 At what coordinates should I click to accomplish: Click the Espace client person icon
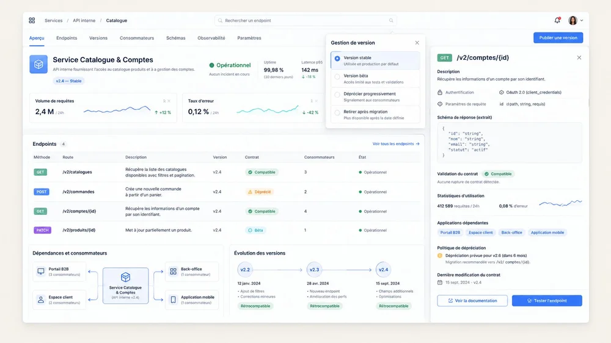click(x=41, y=300)
